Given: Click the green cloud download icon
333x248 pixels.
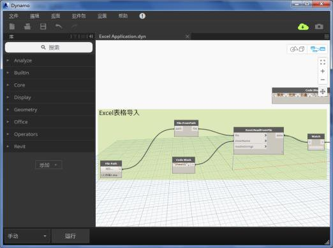Looking at the screenshot, I should (x=303, y=27).
